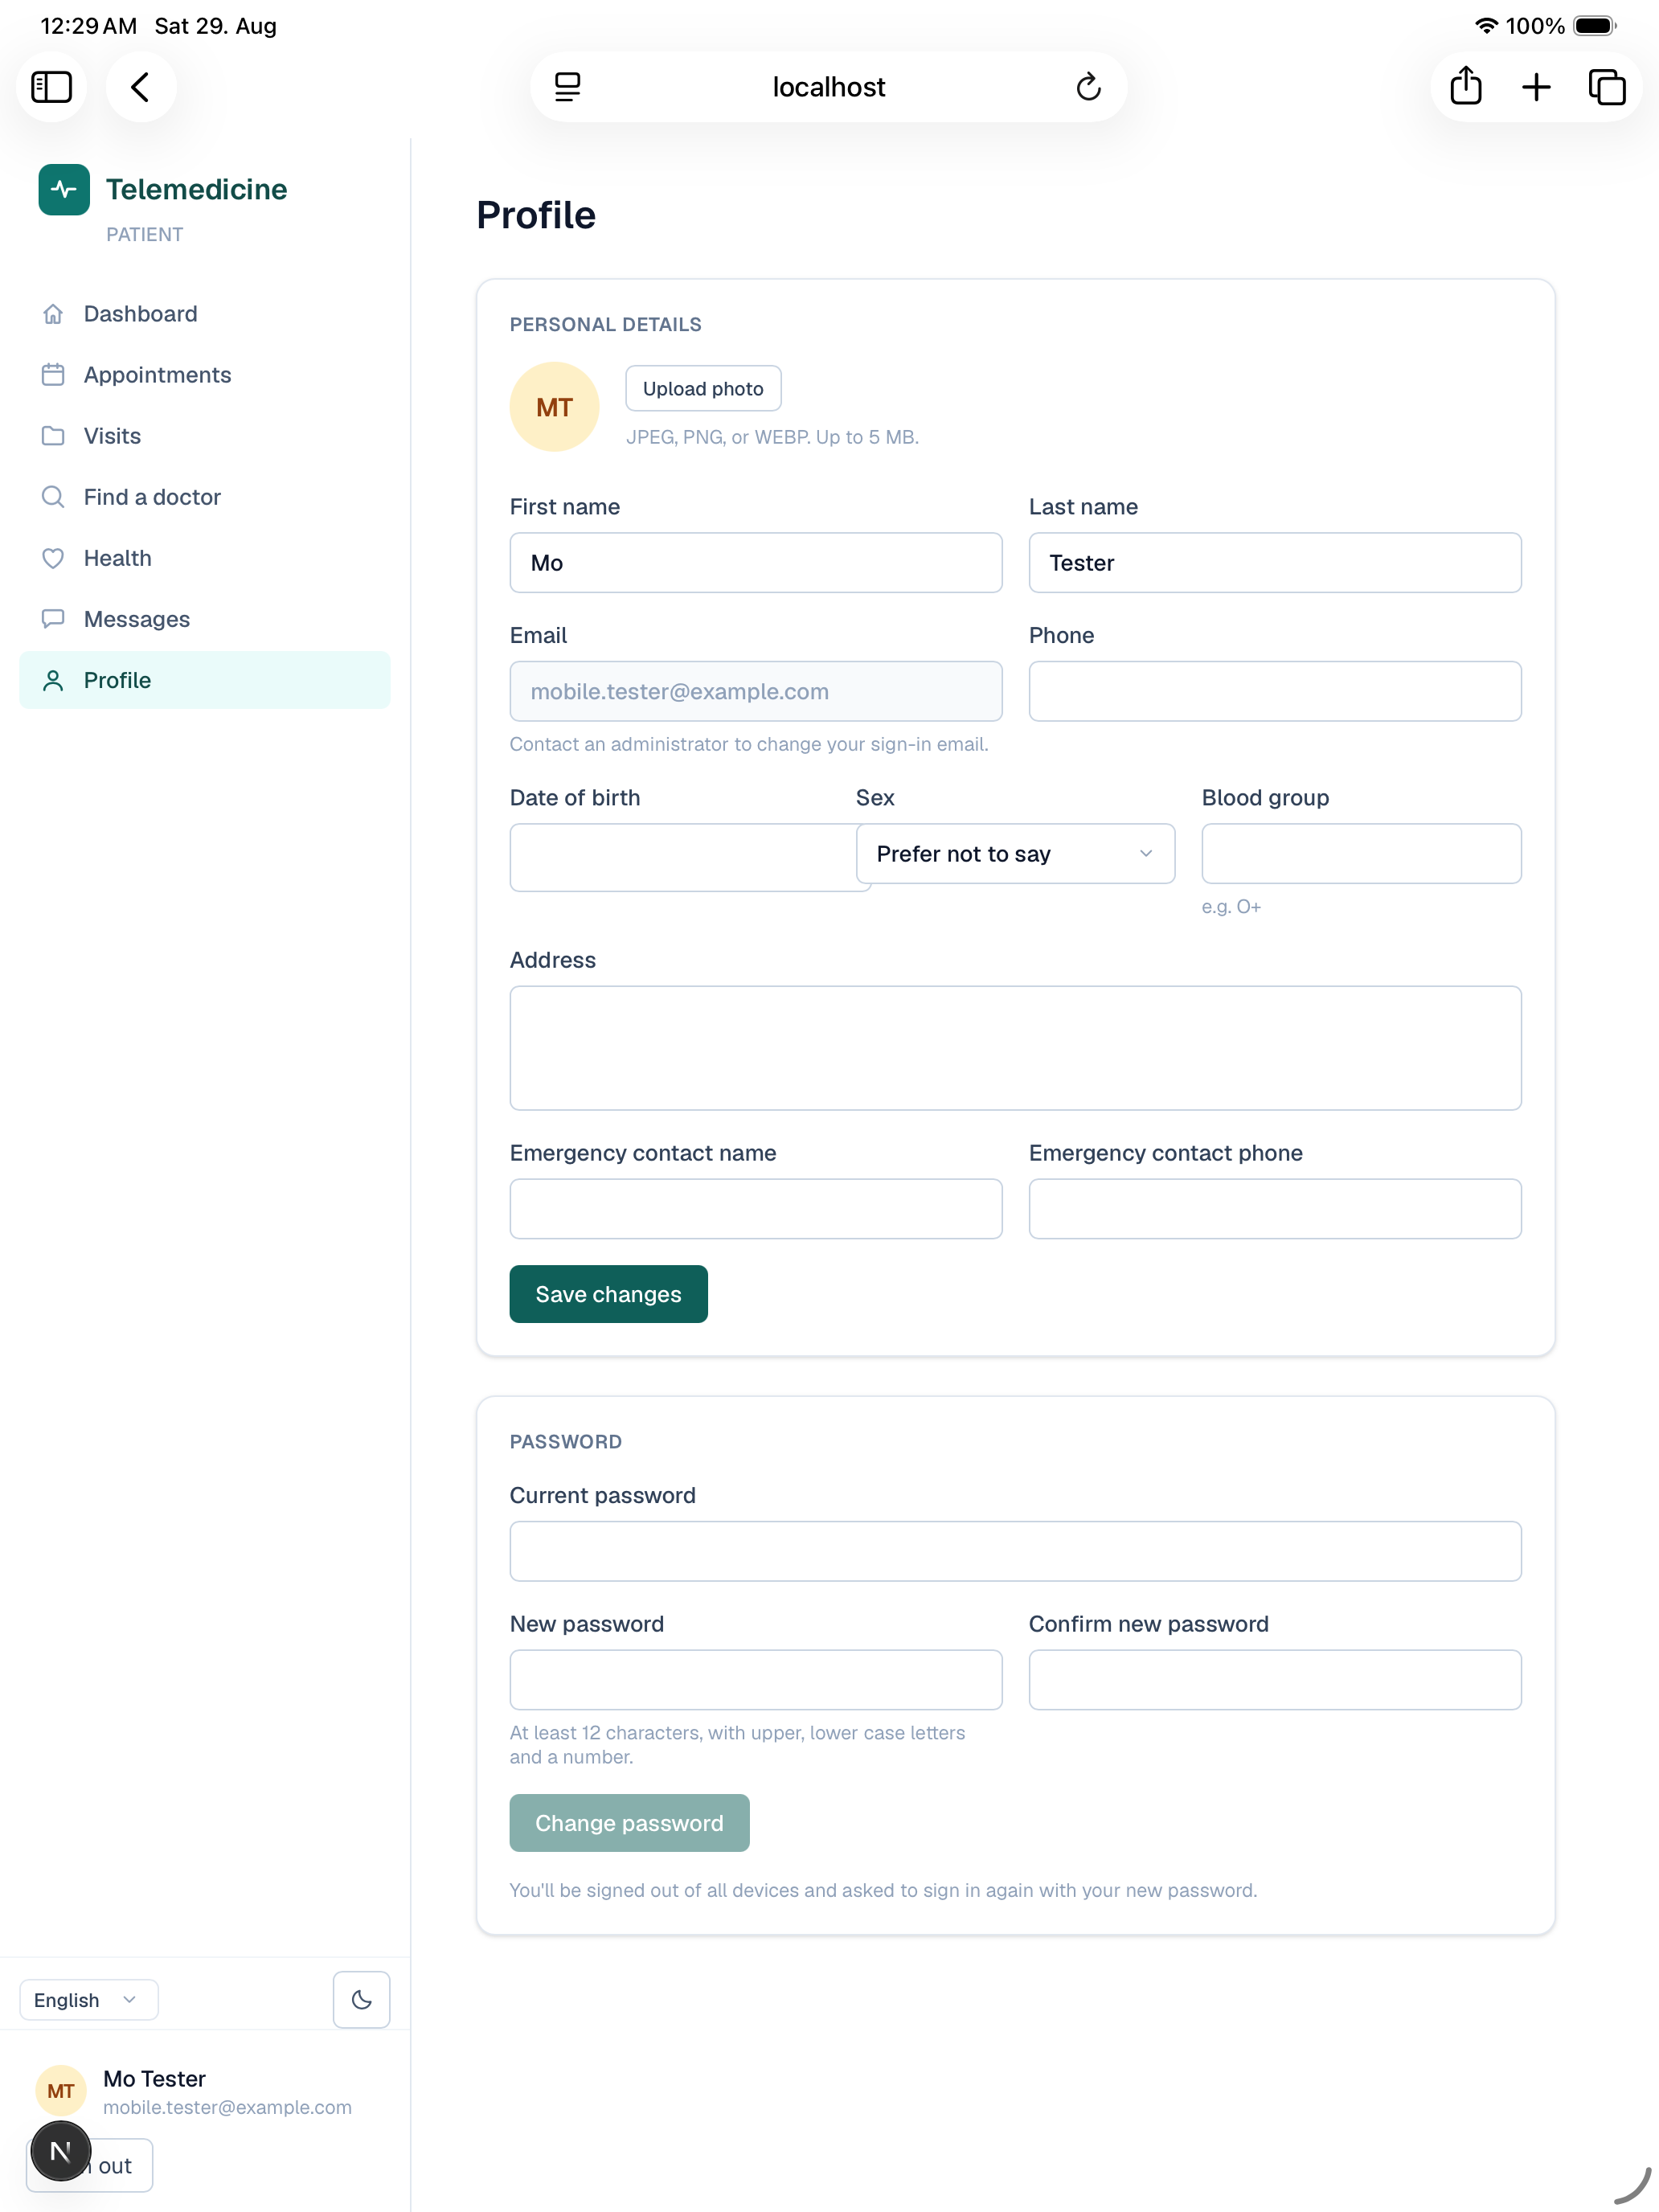Click the MT avatar beside Mo Tester
This screenshot has width=1659, height=2212.
61,2091
